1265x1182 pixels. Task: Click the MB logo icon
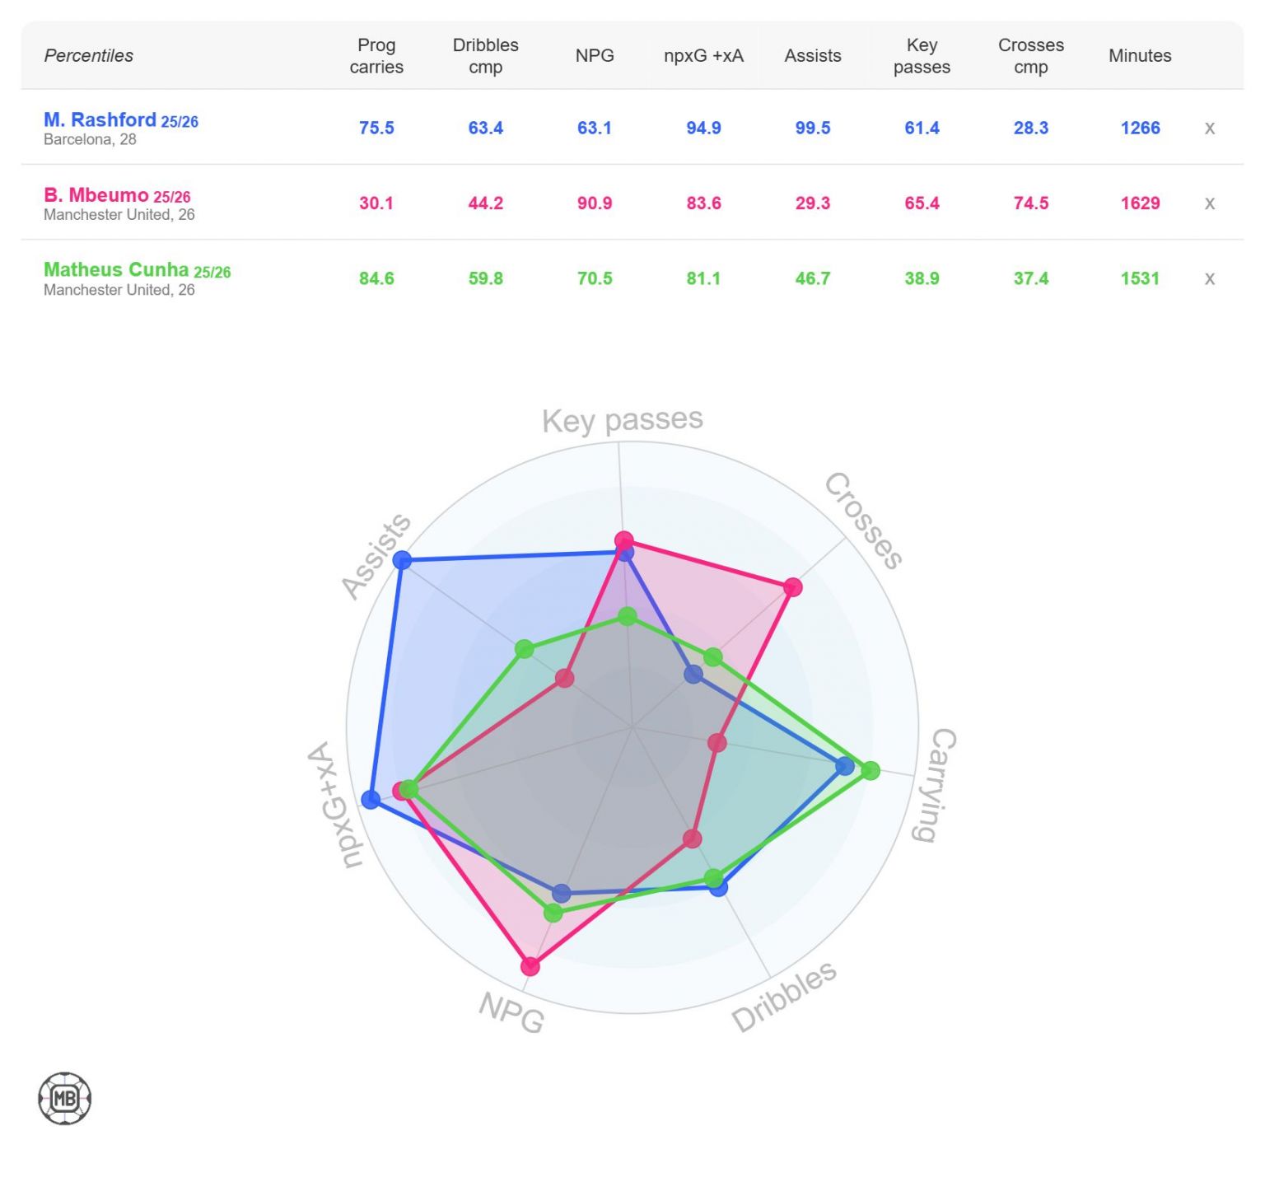point(65,1098)
